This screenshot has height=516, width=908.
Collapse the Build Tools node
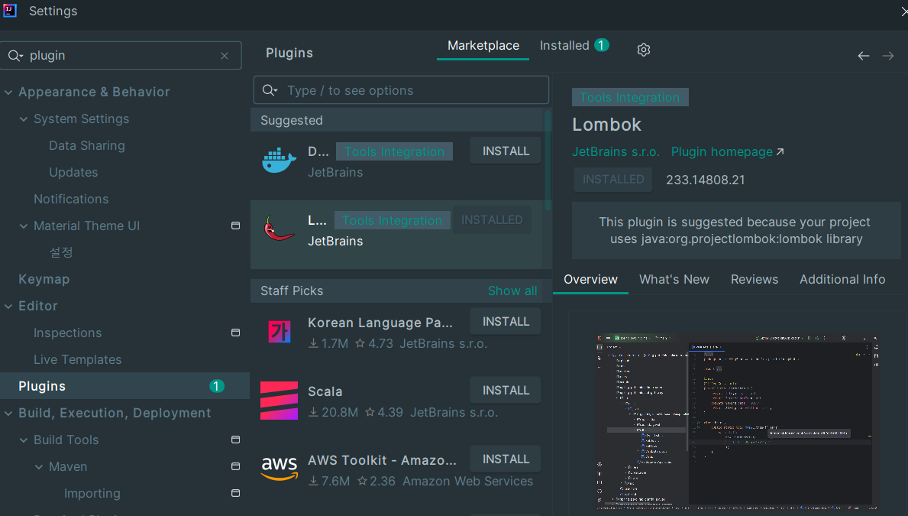[x=23, y=440]
